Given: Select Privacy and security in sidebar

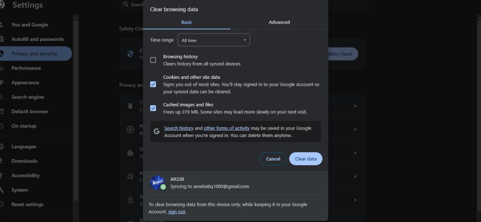Looking at the screenshot, I should click(x=34, y=54).
